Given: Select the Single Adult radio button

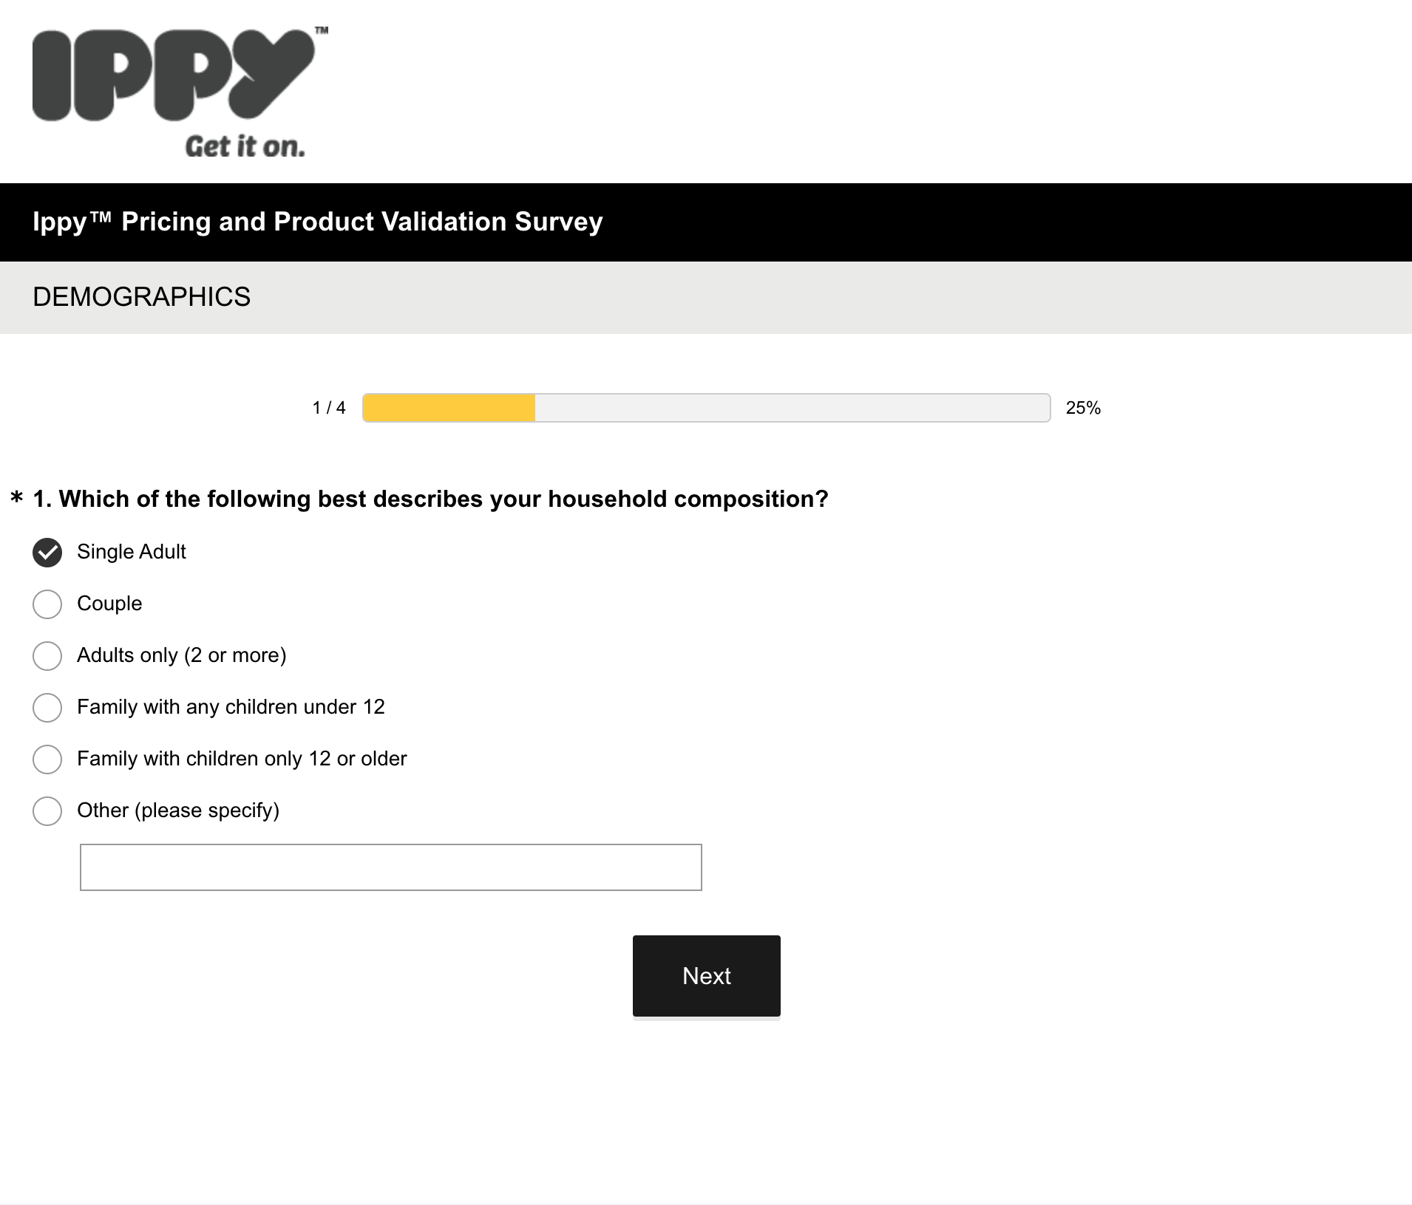Looking at the screenshot, I should pyautogui.click(x=47, y=553).
